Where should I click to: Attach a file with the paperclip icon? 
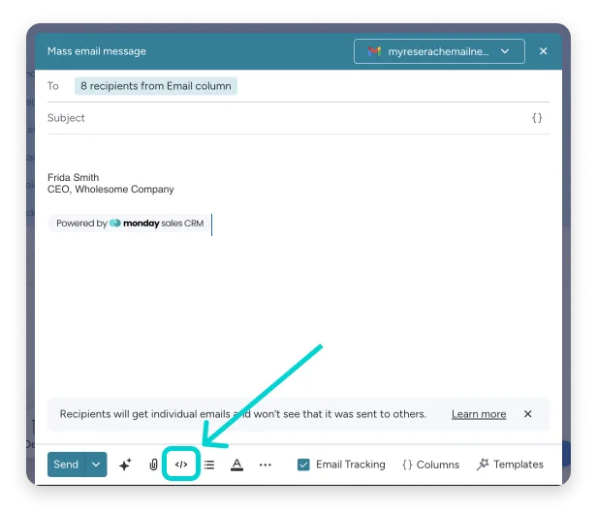pos(153,464)
